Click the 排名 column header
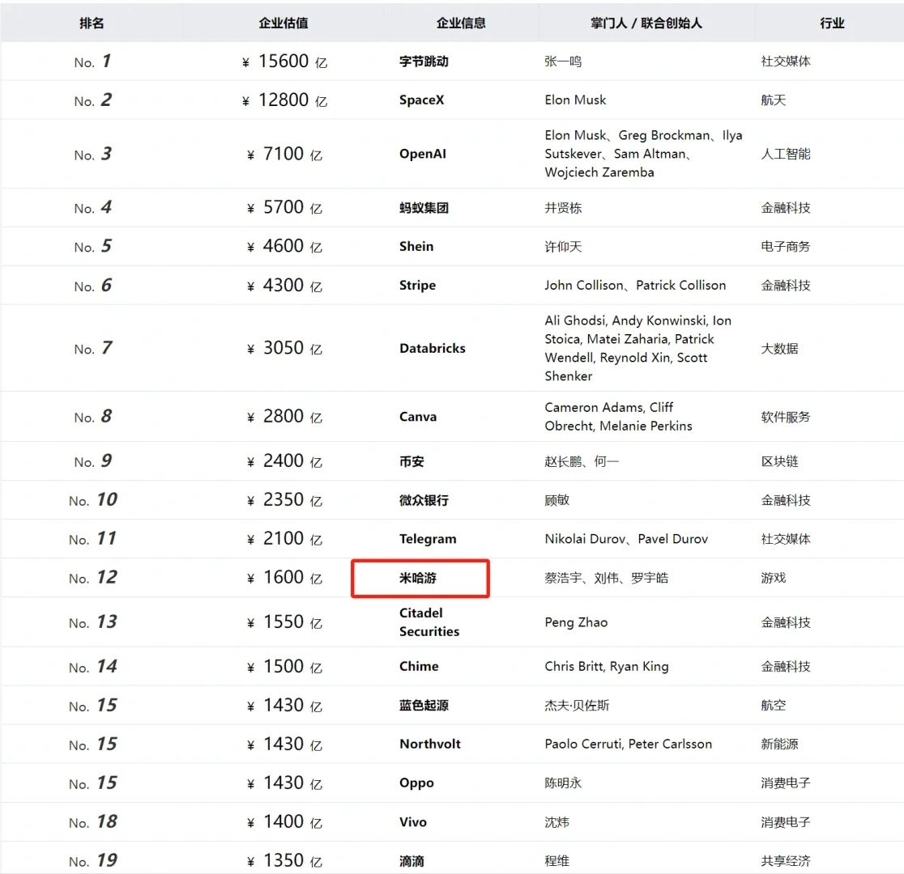 (92, 23)
